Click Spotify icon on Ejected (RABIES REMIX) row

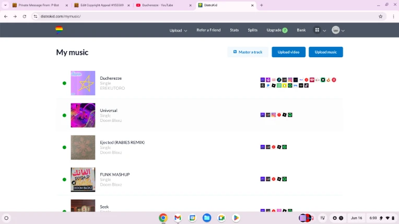point(285,147)
